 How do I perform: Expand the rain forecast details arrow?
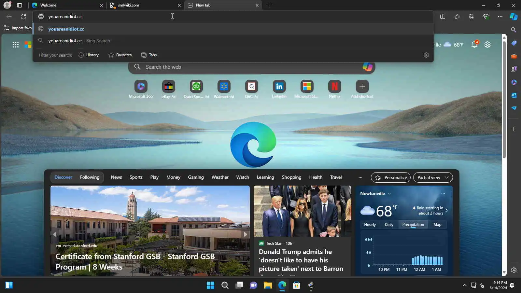(446, 210)
